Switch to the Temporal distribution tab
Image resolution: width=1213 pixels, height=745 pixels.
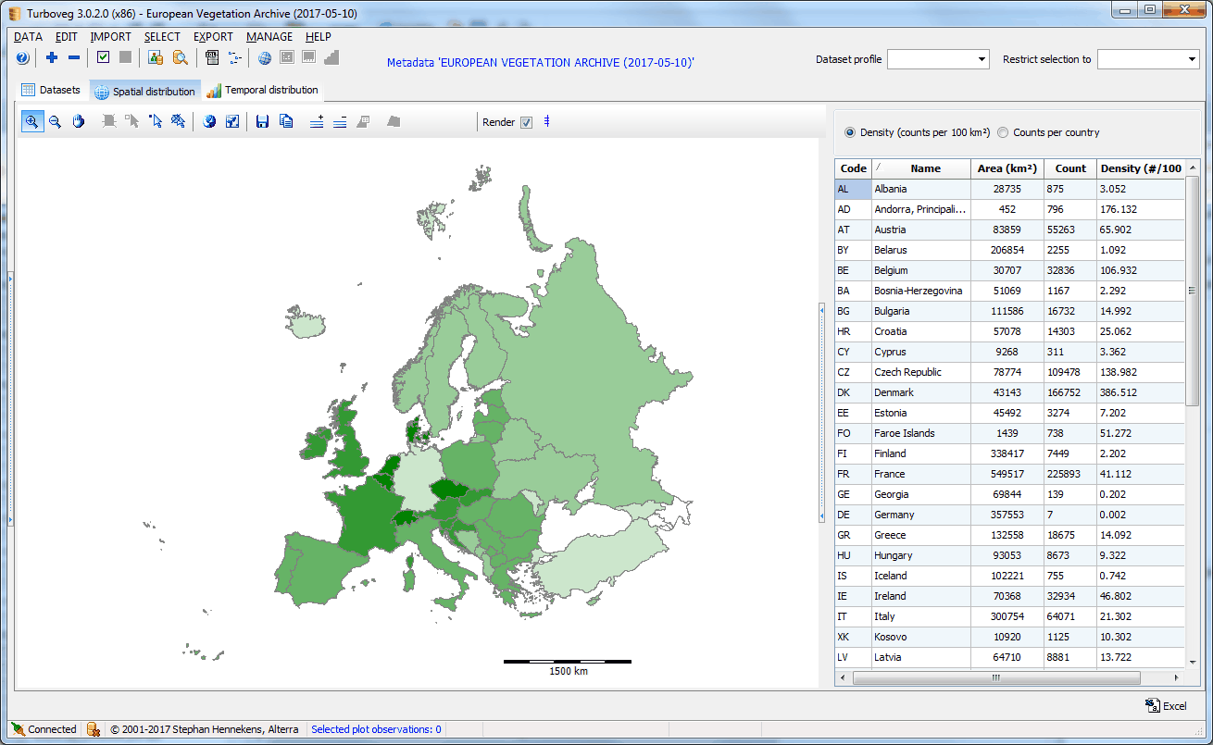click(262, 91)
